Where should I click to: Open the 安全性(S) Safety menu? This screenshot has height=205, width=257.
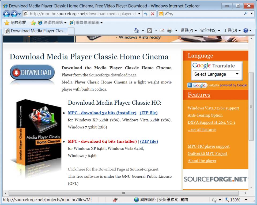pyautogui.click(x=210, y=31)
